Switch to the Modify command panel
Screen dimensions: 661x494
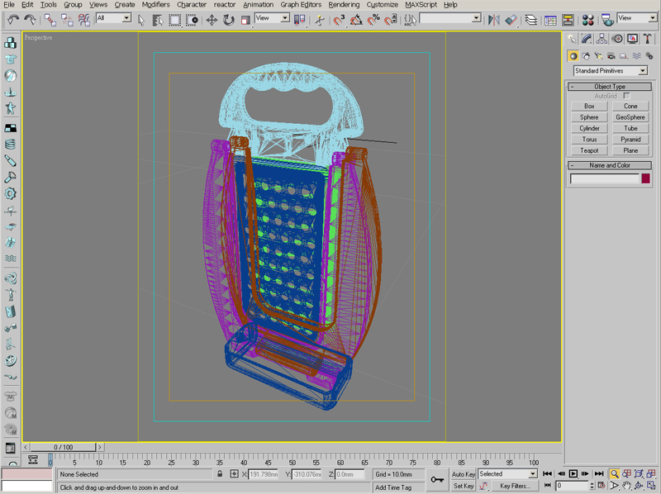coord(587,39)
